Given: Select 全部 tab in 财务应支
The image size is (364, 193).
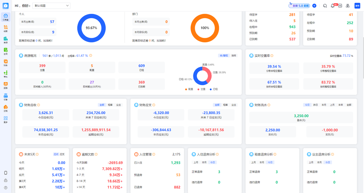Looking at the screenshot, I should (217, 105).
